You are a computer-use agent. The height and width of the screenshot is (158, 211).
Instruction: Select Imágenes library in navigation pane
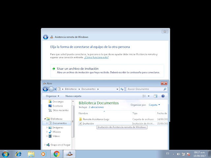pyautogui.click(x=56, y=127)
